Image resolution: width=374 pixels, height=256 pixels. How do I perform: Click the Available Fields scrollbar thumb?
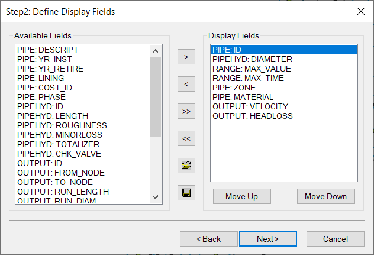tap(155, 97)
